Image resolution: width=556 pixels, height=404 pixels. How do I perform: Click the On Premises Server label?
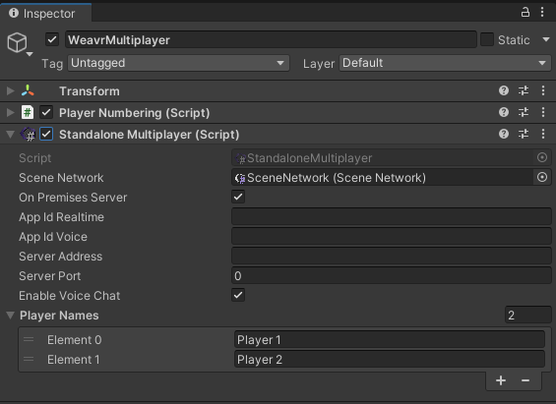(73, 198)
